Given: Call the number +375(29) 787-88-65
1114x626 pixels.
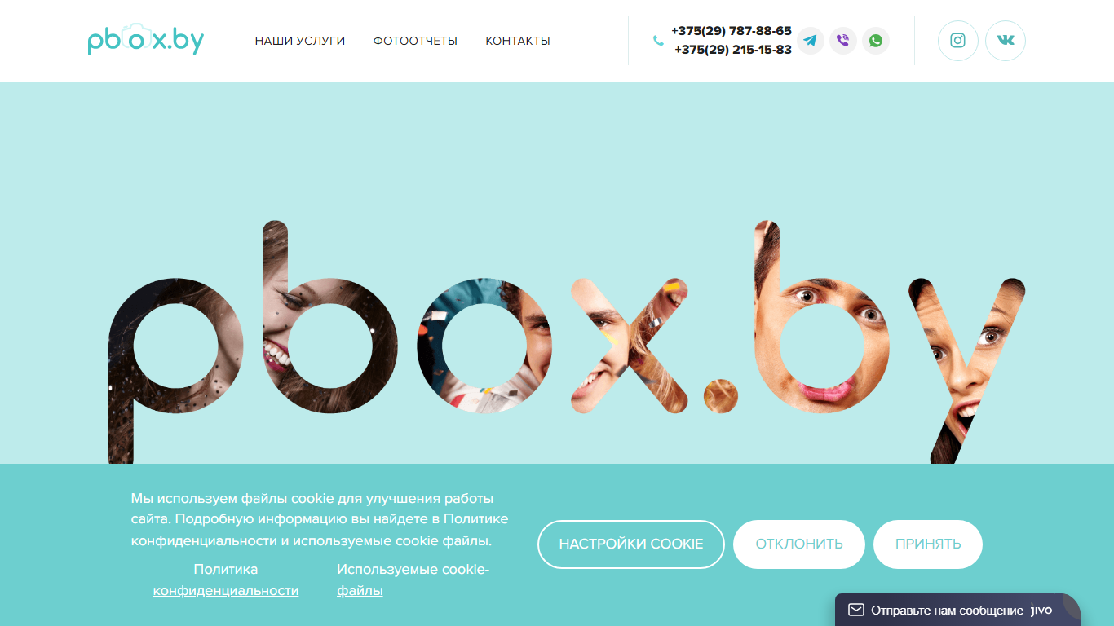Looking at the screenshot, I should [x=732, y=31].
